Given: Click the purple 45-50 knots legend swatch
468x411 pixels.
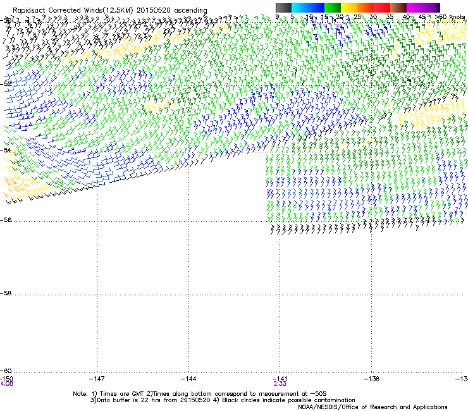Looking at the screenshot, I should [x=431, y=8].
